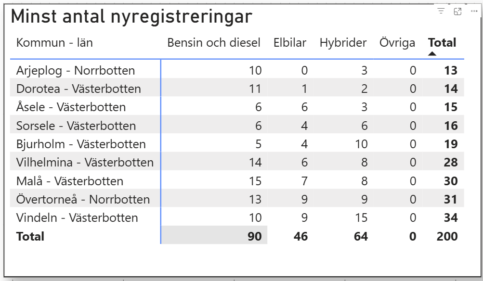Viewport: 483px width, 281px height.
Task: Select the Arjeplog - Norrbotten row
Action: point(76,70)
